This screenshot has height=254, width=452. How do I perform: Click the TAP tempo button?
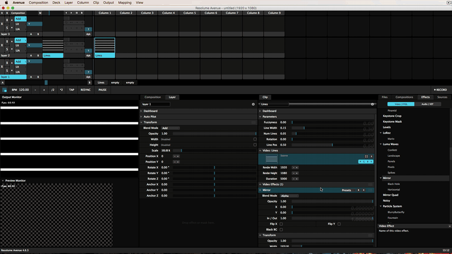[72, 90]
